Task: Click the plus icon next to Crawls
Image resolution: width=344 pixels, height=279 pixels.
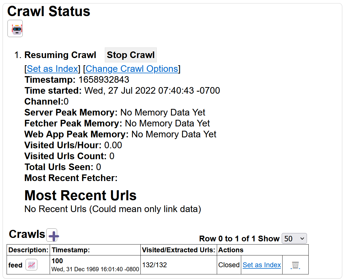Action: (53, 235)
